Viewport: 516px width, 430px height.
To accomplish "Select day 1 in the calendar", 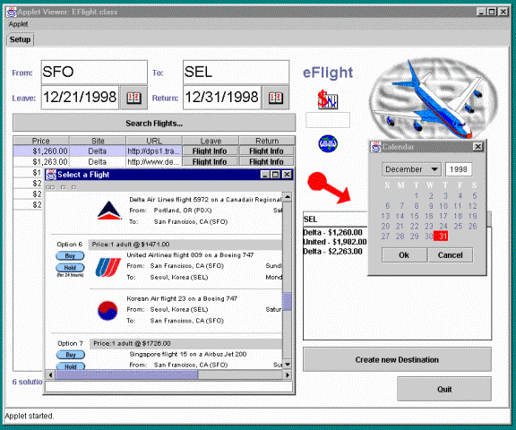I will (x=417, y=196).
